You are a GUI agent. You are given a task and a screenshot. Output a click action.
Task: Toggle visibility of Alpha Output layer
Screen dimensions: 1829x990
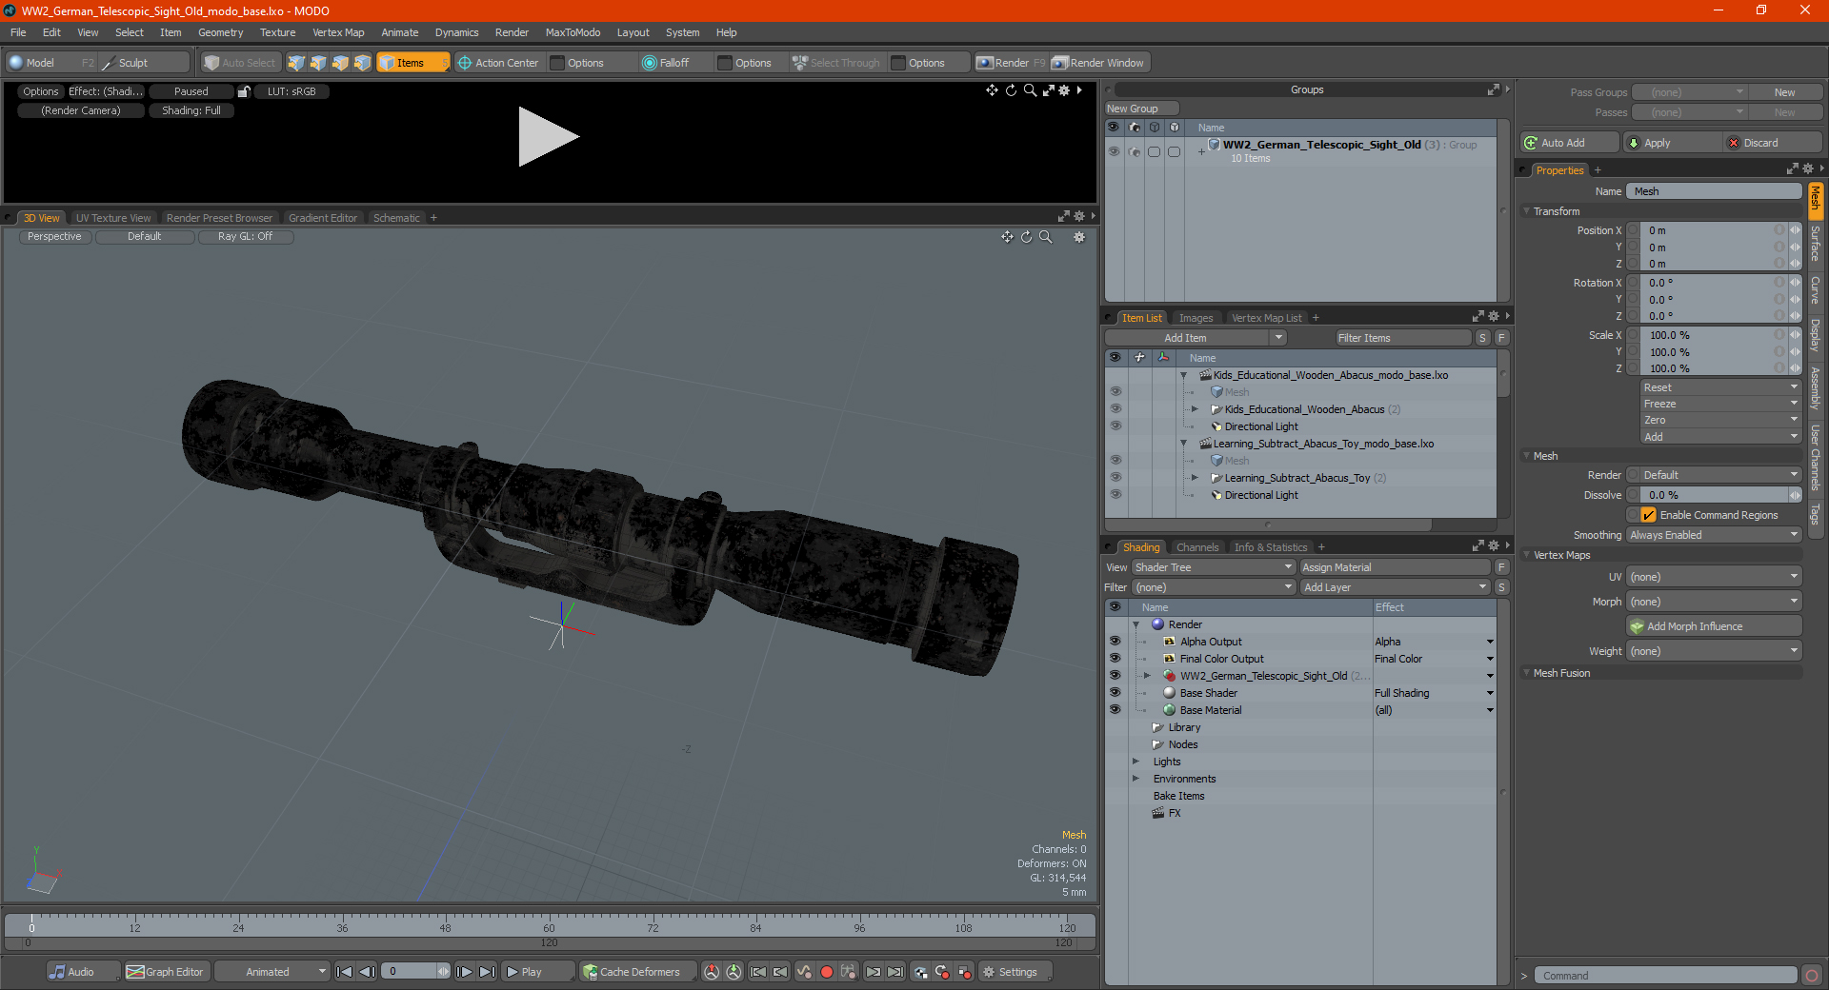[x=1115, y=642]
